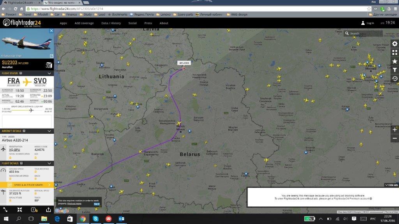
Task: Launch the 3D view of flight SU2303
Action: [49, 65]
